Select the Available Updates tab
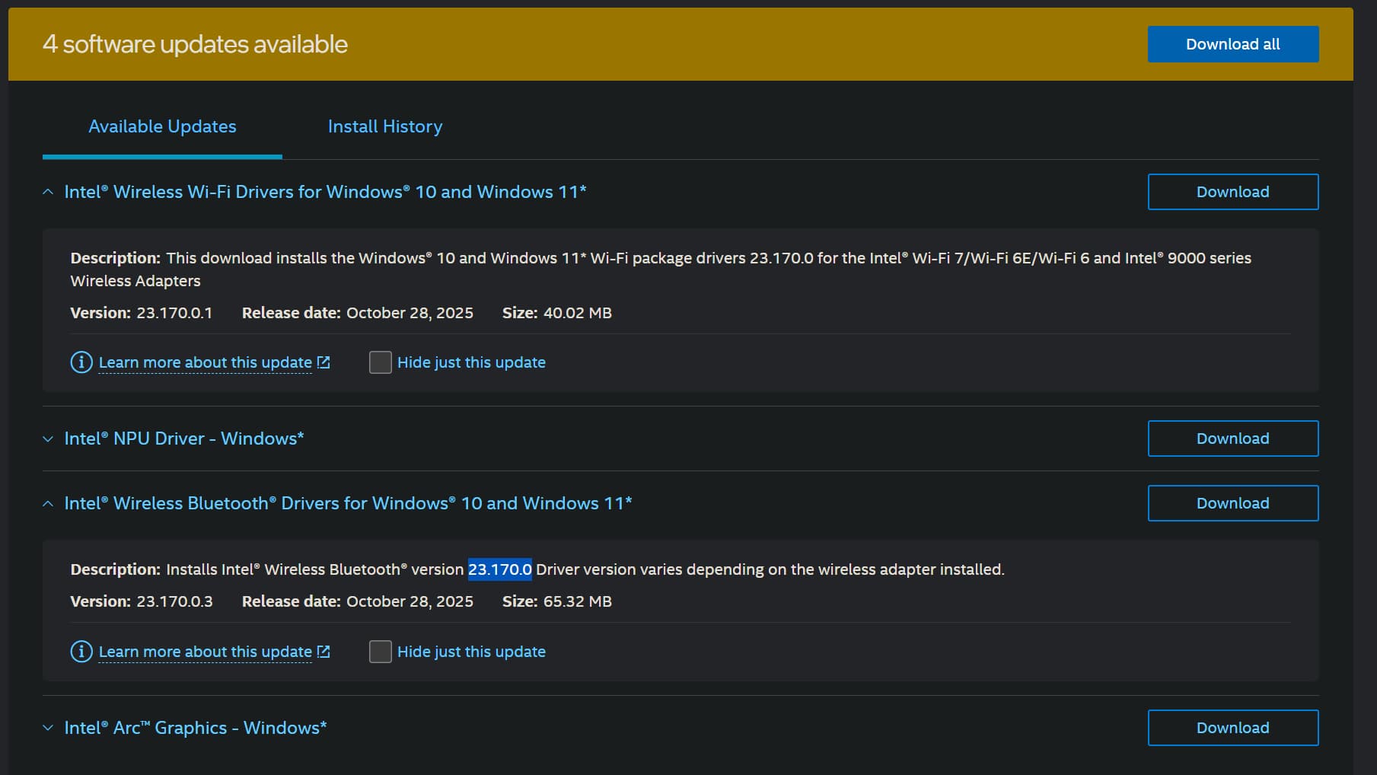Image resolution: width=1377 pixels, height=775 pixels. [161, 126]
